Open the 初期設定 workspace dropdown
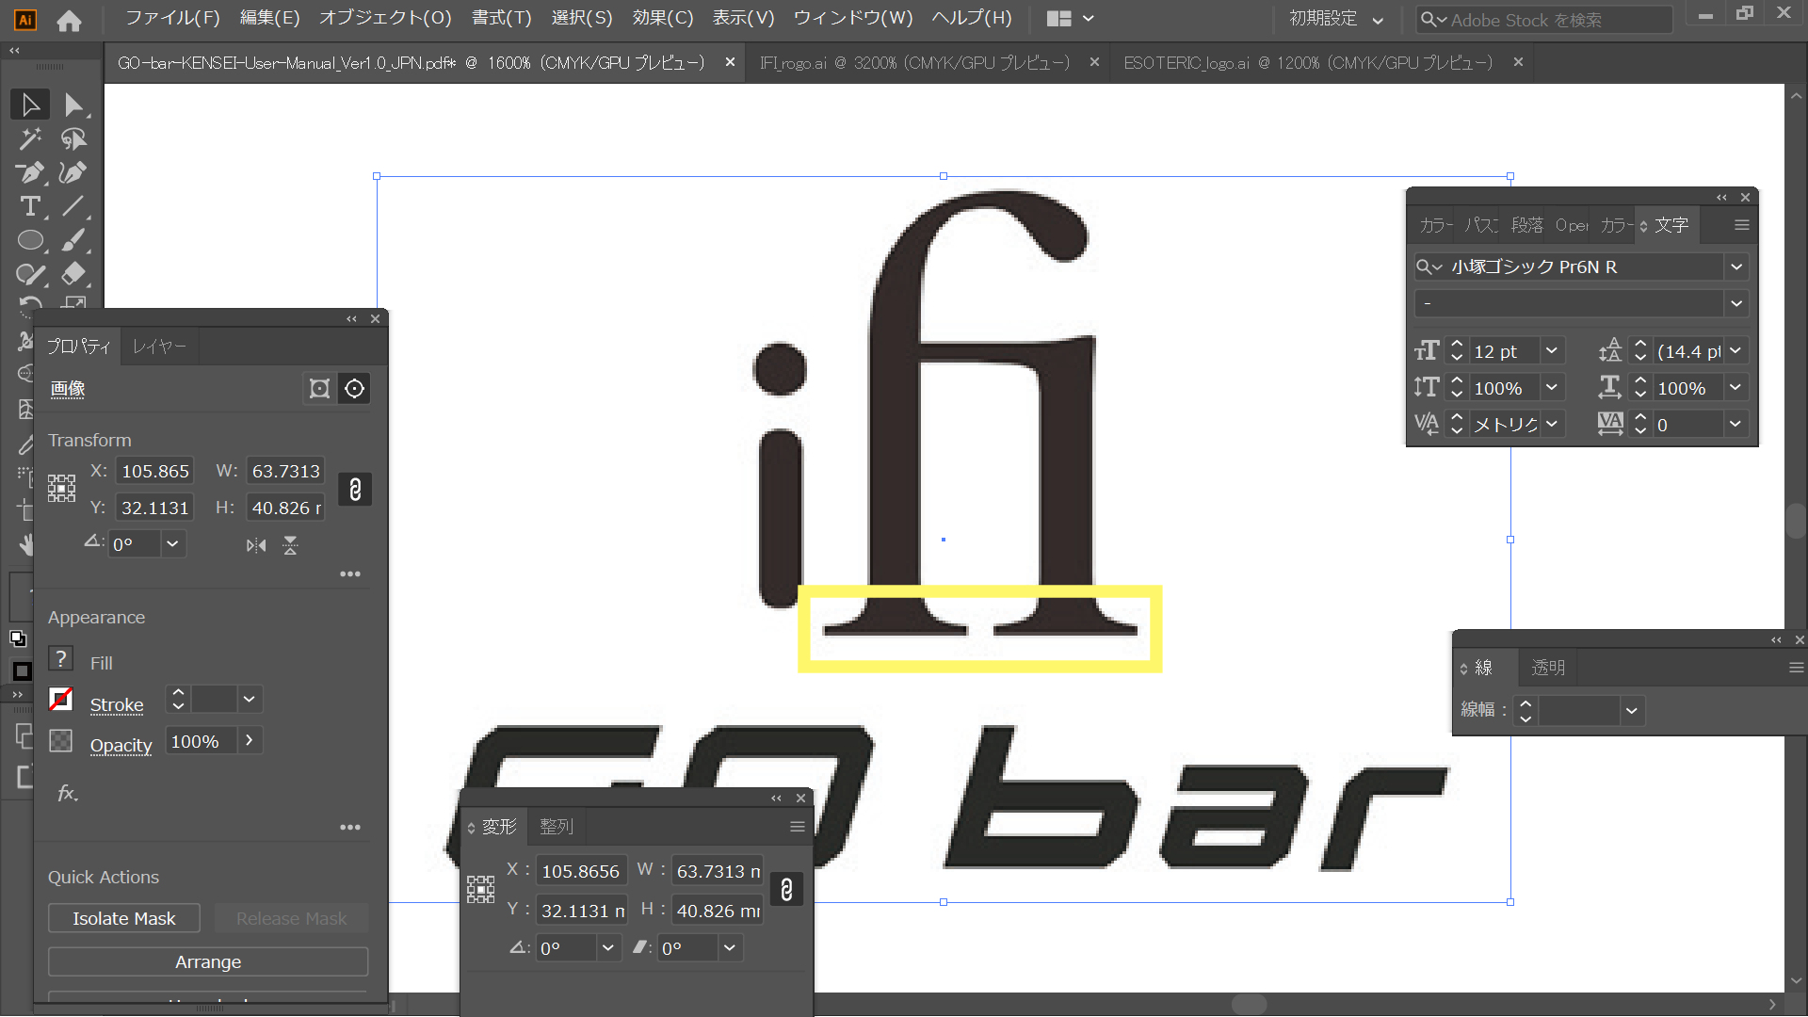1808x1017 pixels. 1336,19
